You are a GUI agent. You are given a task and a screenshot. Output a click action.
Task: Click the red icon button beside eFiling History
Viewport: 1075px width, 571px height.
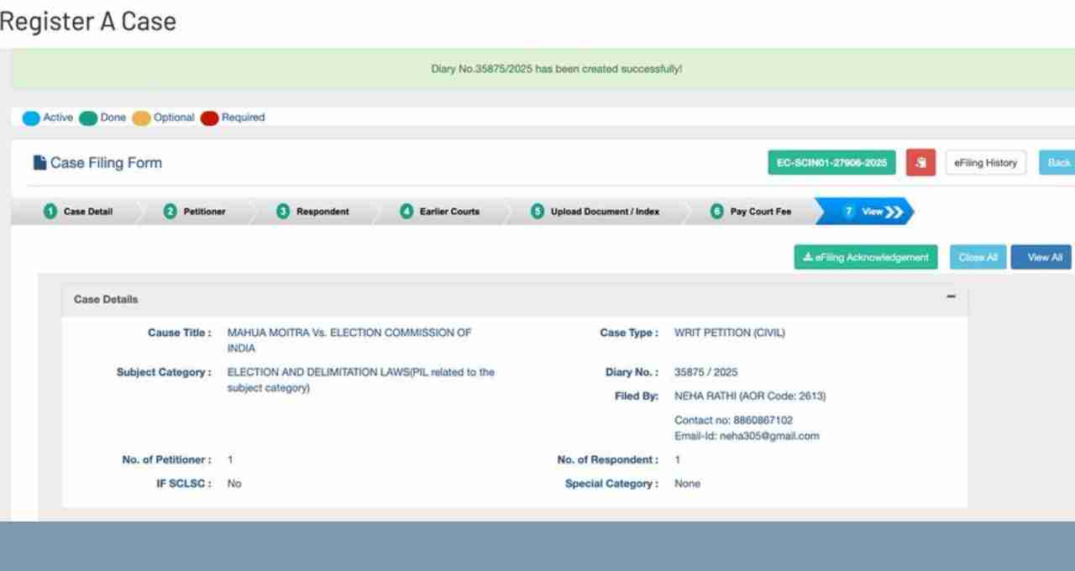coord(920,163)
